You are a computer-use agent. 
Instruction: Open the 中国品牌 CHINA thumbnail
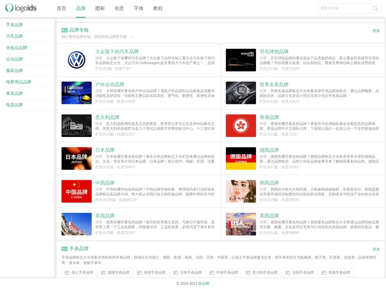pyautogui.click(x=77, y=191)
